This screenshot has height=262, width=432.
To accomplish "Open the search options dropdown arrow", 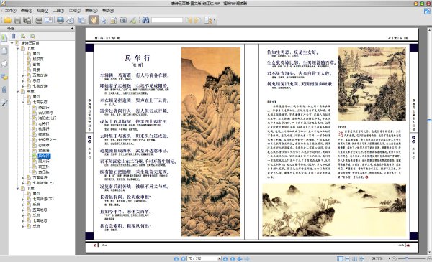I will tap(215, 20).
